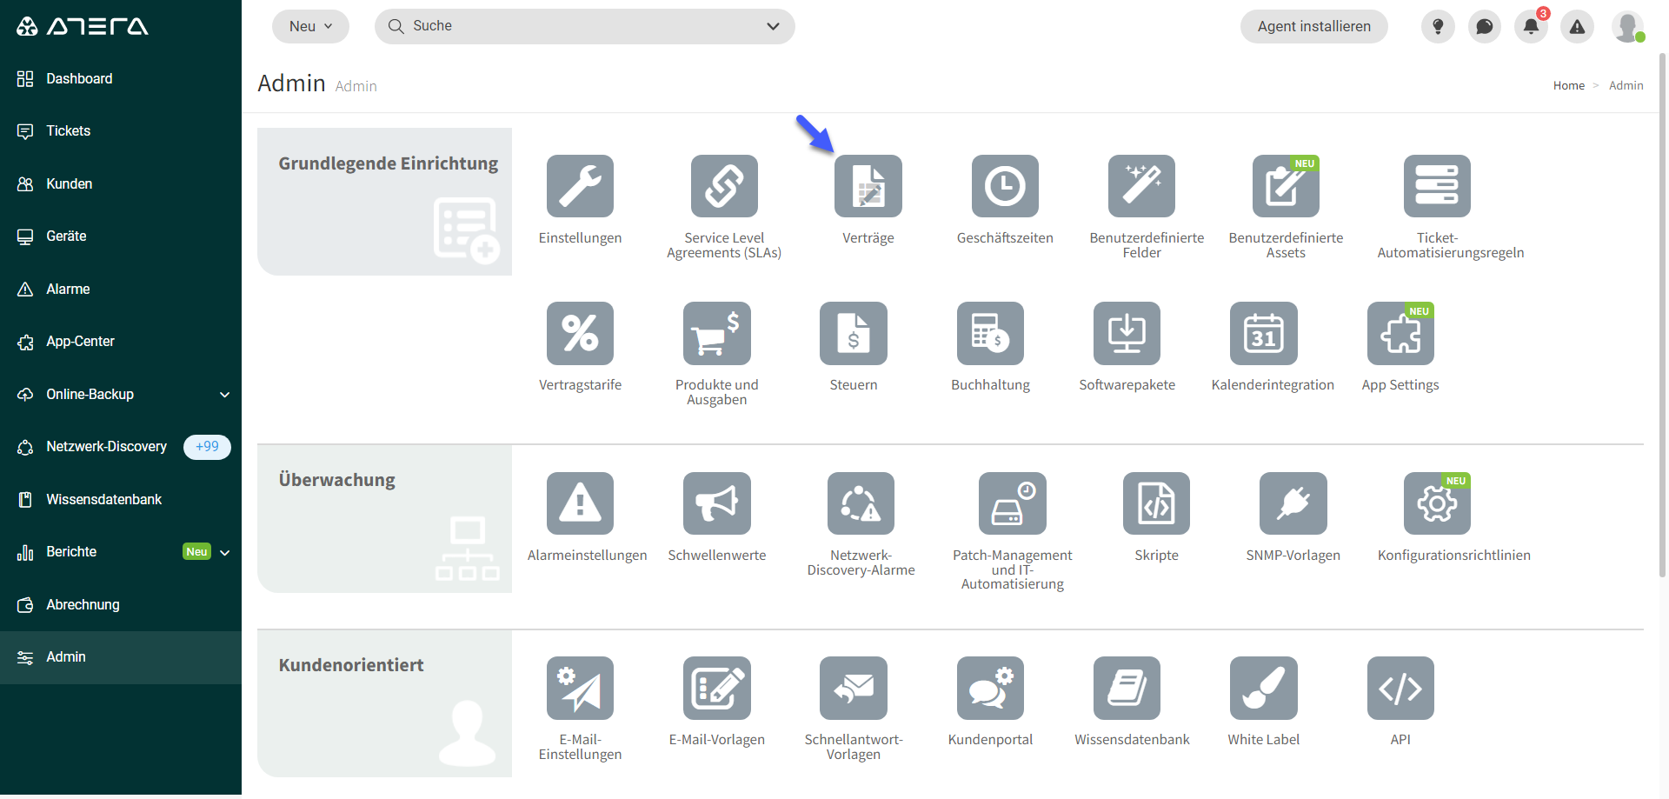Expand the Neu dropdown button
The height and width of the screenshot is (799, 1669).
310,26
